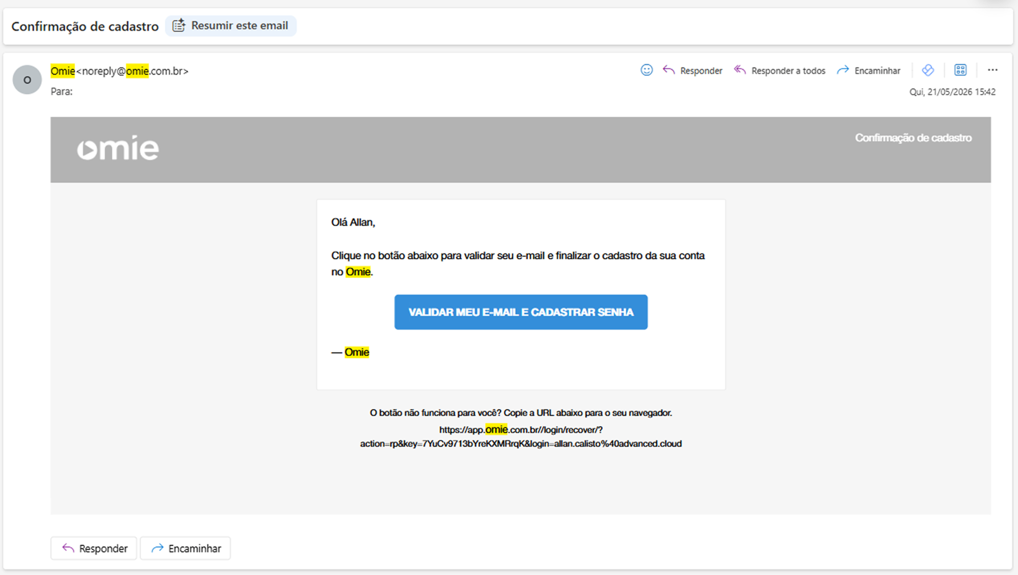Click the bottom Encaminhar button
The height and width of the screenshot is (575, 1018).
tap(185, 548)
